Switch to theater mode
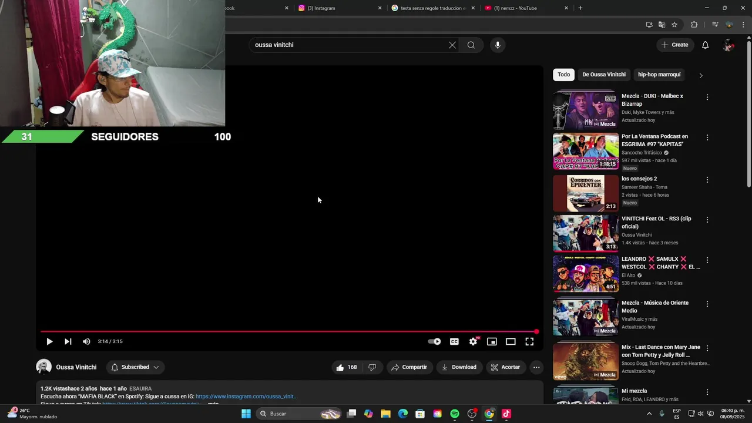752x423 pixels. click(511, 341)
